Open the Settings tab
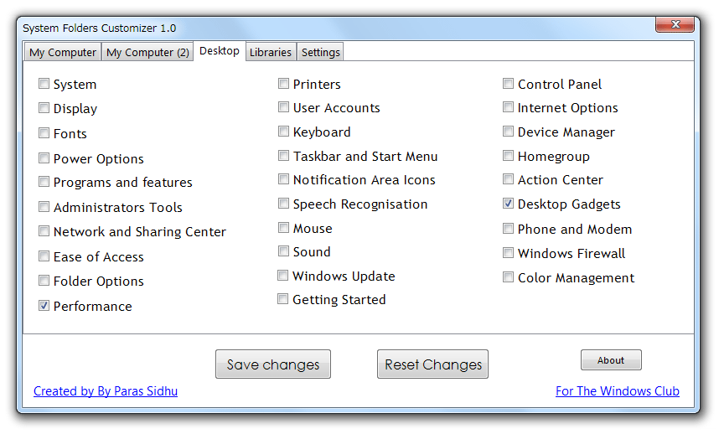This screenshot has width=719, height=434. pos(320,52)
